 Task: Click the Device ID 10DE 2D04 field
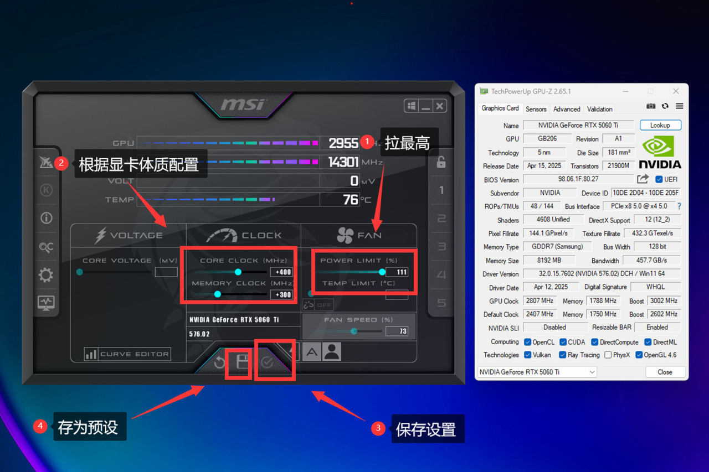pyautogui.click(x=646, y=193)
